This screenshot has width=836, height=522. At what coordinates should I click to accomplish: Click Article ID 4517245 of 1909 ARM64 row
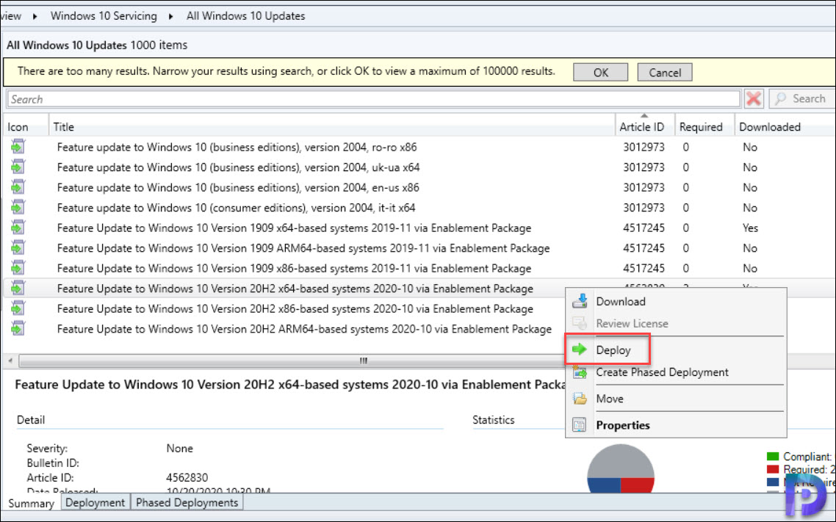click(x=644, y=248)
